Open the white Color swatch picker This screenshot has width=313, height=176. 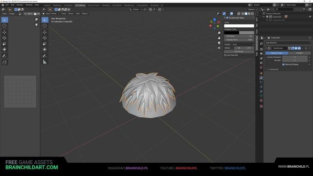pyautogui.click(x=239, y=26)
